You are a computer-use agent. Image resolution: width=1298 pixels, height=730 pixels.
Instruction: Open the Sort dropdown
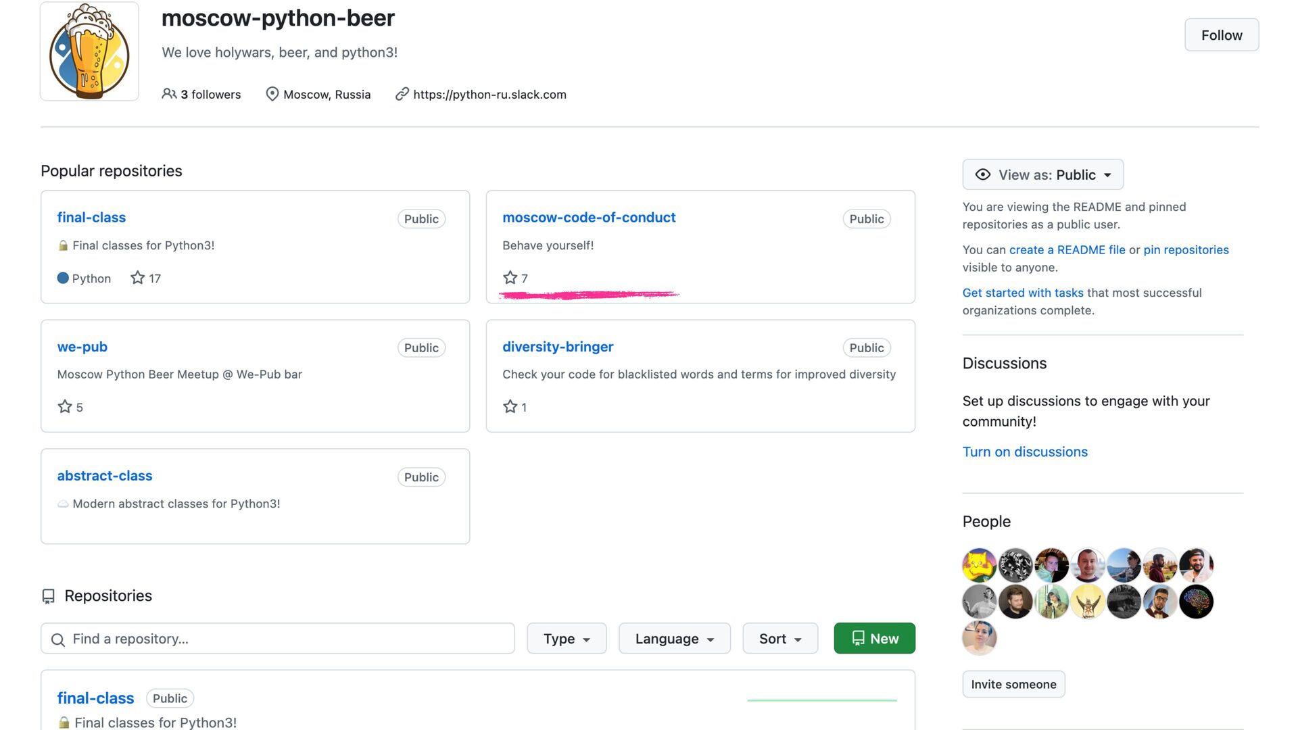pyautogui.click(x=779, y=639)
